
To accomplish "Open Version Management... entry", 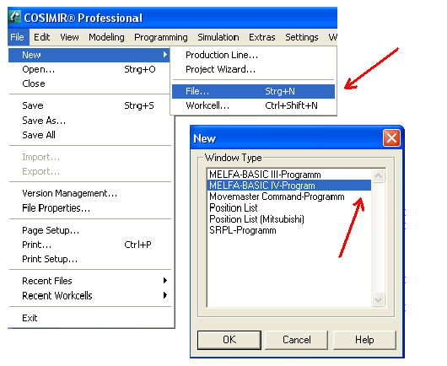I will coord(89,194).
